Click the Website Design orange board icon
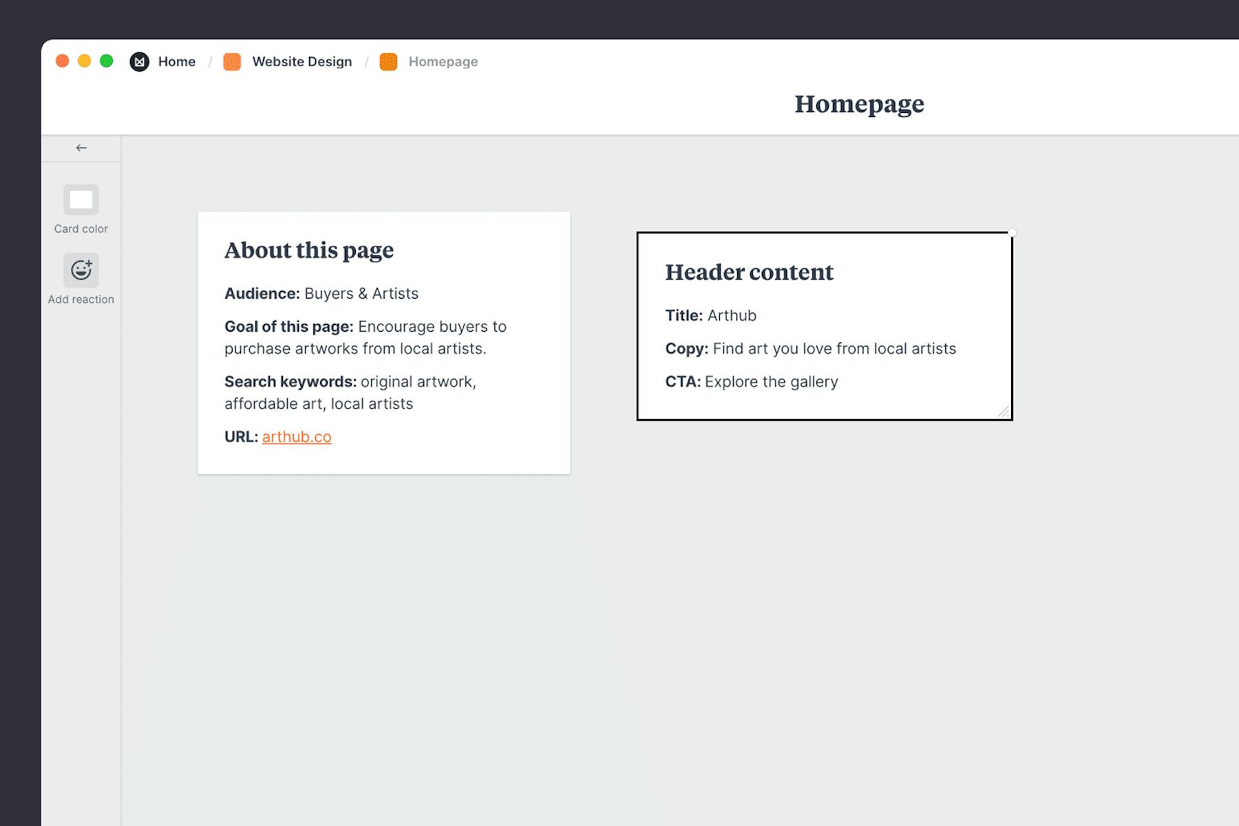Screen dimensions: 1239x826 [232, 61]
